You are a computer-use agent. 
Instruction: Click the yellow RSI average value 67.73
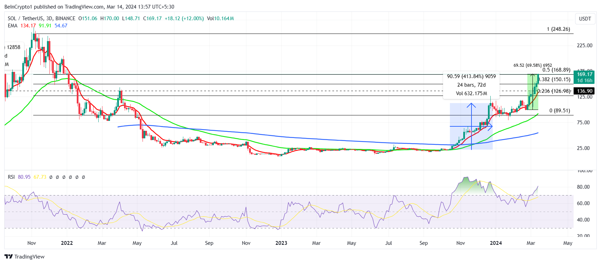[40, 177]
